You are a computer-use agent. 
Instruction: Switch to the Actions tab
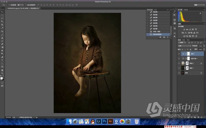(x=155, y=10)
